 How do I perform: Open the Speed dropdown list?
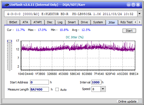(103, 89)
